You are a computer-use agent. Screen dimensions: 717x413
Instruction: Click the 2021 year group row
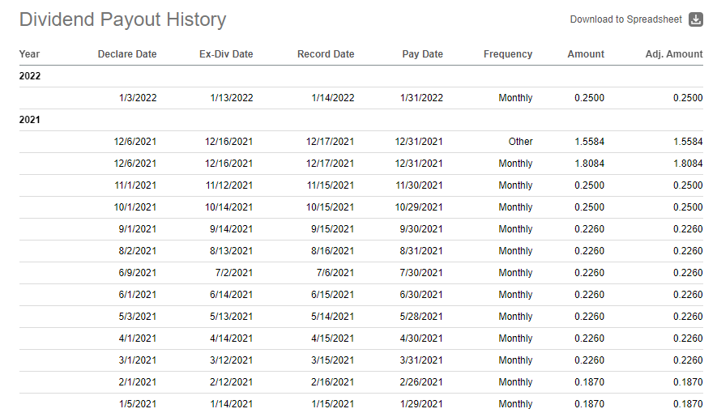point(361,120)
